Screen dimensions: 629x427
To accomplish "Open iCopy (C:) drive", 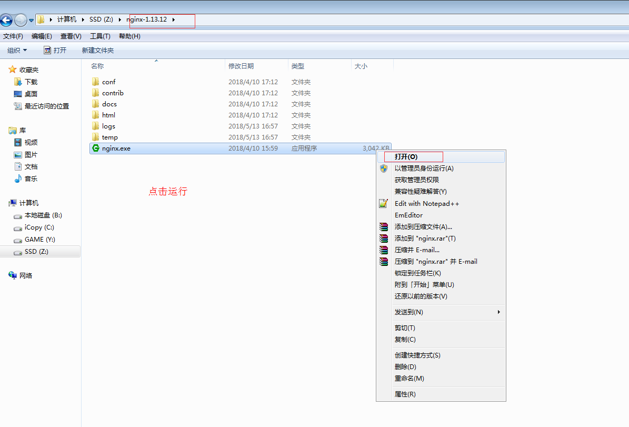I will pyautogui.click(x=39, y=227).
